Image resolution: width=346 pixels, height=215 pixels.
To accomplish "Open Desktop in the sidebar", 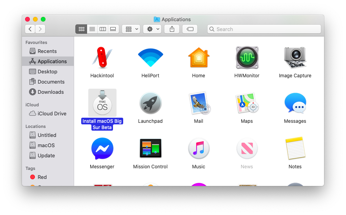I will click(48, 71).
